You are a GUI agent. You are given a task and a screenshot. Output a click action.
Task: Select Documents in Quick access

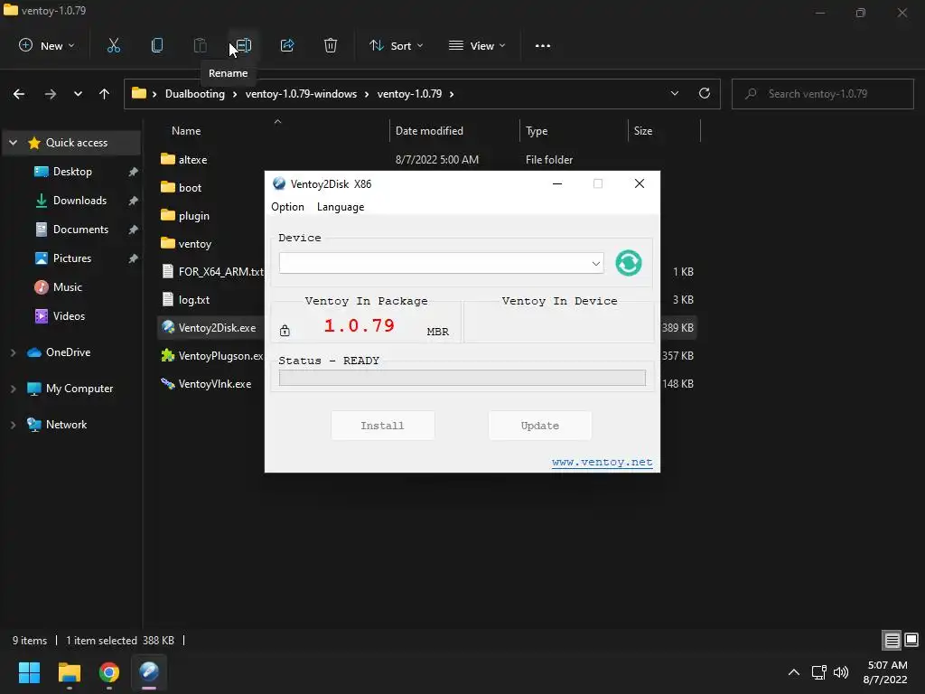pos(80,230)
